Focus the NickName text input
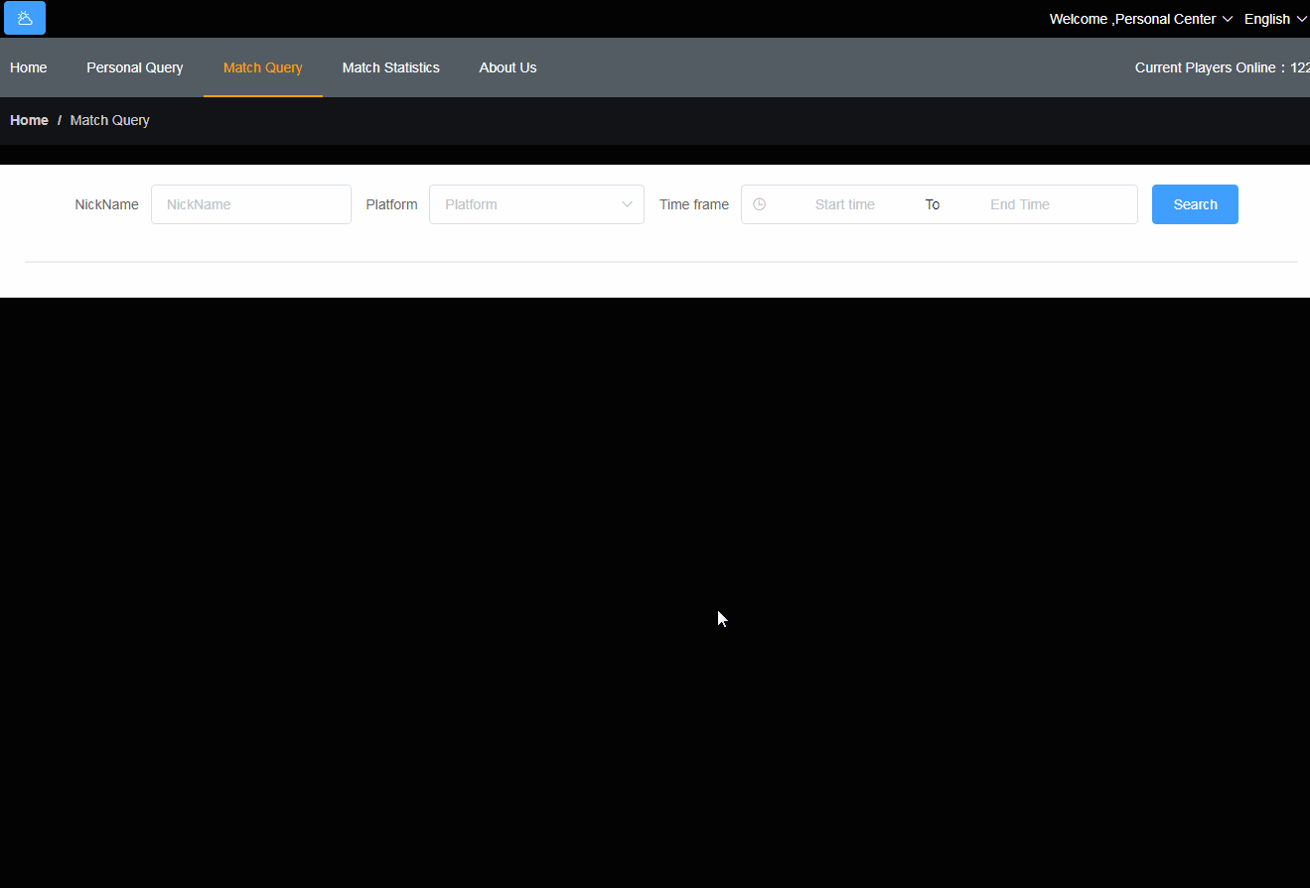Screen dimensions: 1310x888 pos(251,204)
